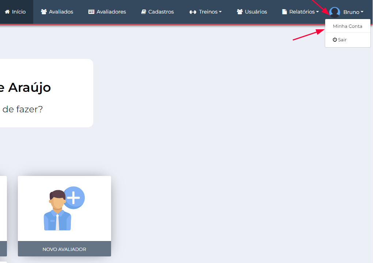Screen dimensions: 373x263
Task: Expand the Treinos dropdown arrow
Action: pos(220,12)
